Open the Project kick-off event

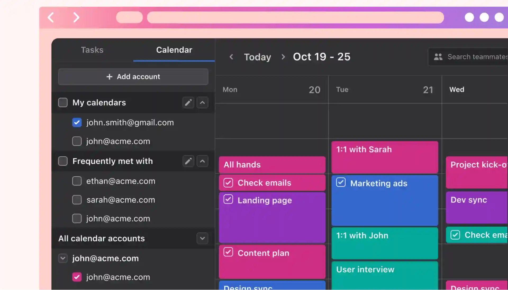477,172
